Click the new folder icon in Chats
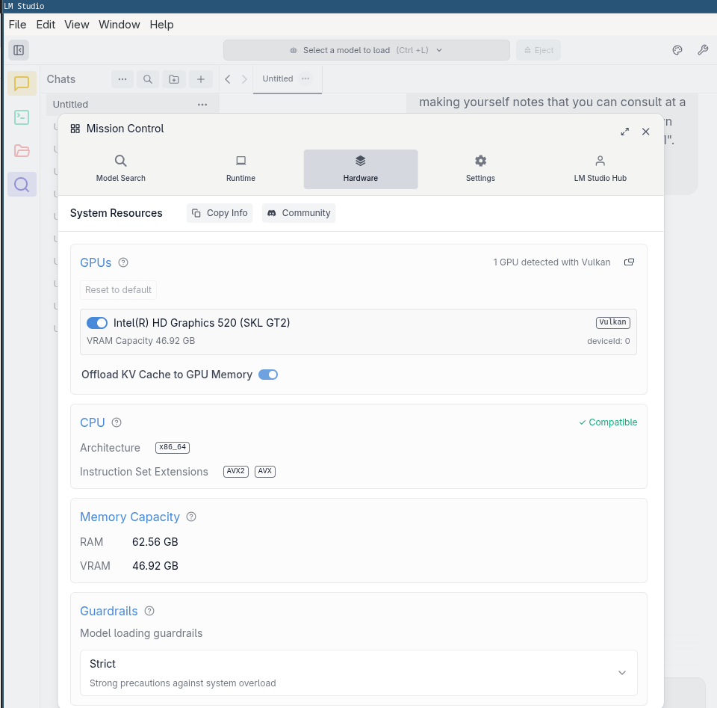Image resolution: width=717 pixels, height=708 pixels. click(174, 79)
